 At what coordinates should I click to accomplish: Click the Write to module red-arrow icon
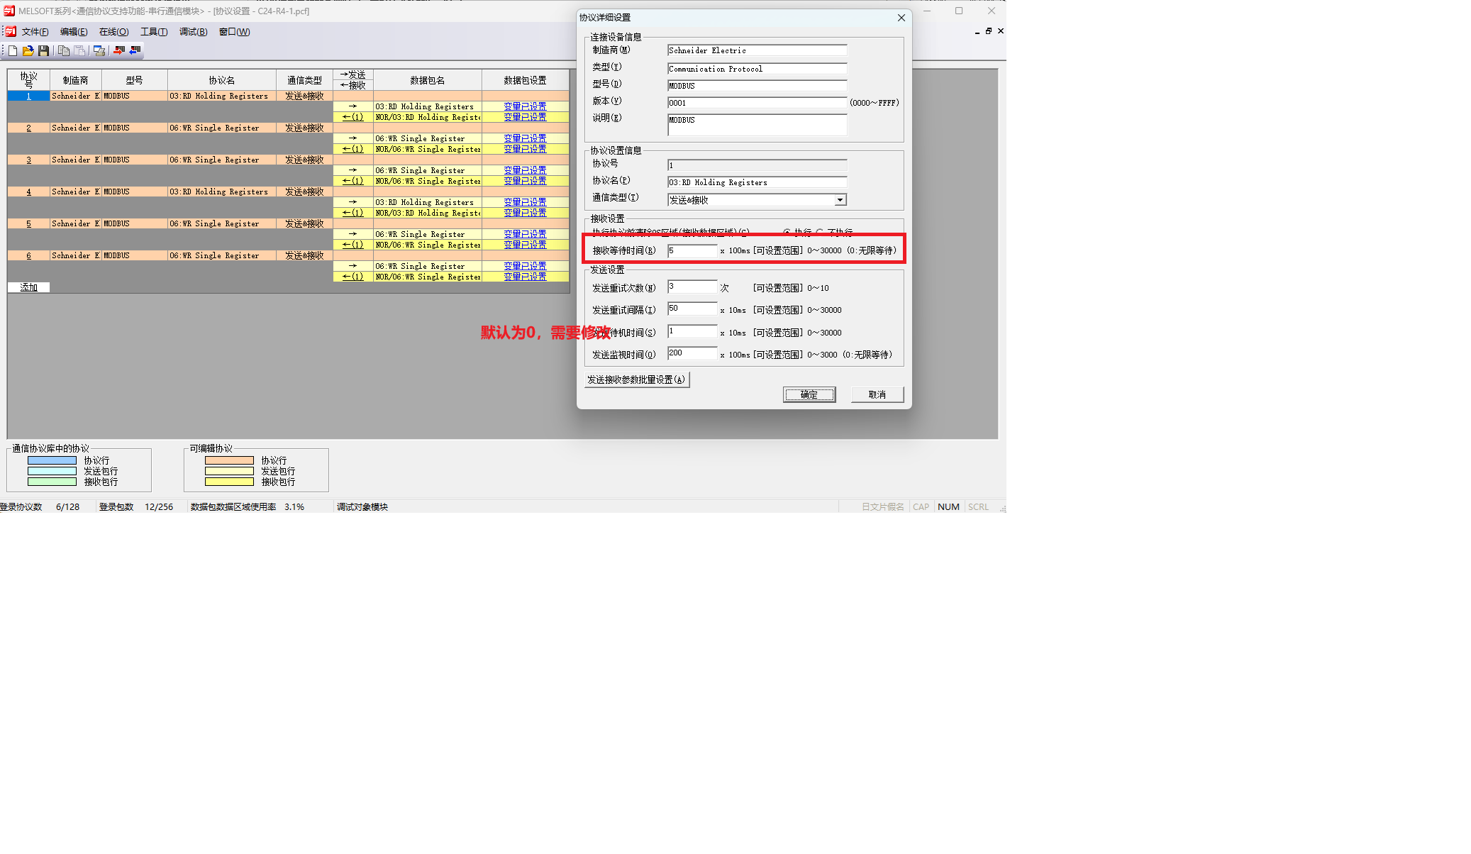coord(118,50)
